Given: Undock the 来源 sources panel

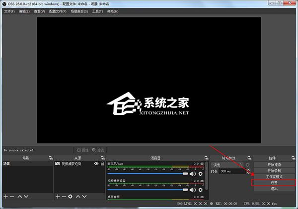Looking at the screenshot, I should click(103, 158).
